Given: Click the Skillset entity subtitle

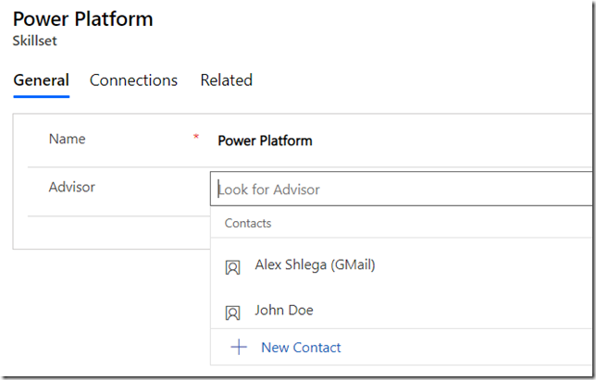Looking at the screenshot, I should click(34, 41).
